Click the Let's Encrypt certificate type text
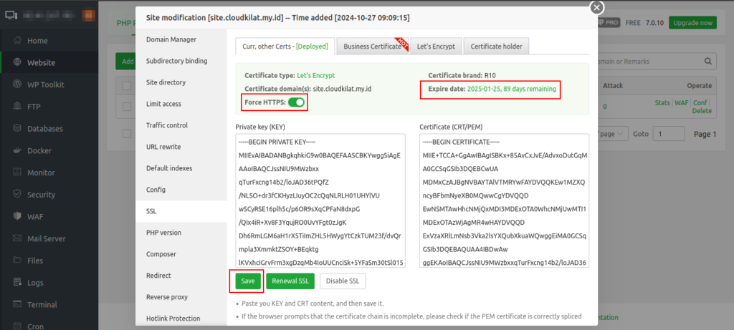 (x=316, y=75)
